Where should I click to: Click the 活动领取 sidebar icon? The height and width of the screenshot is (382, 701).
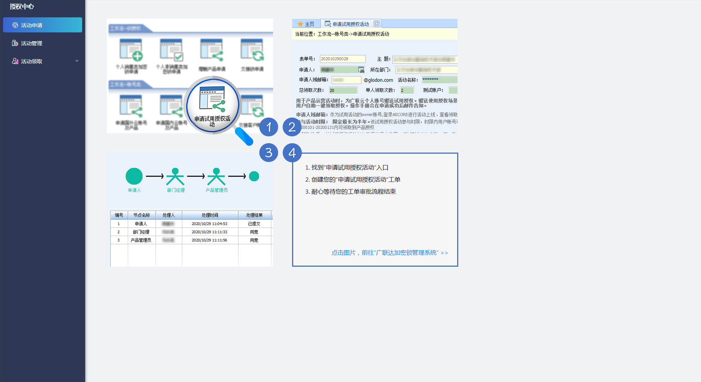15,61
